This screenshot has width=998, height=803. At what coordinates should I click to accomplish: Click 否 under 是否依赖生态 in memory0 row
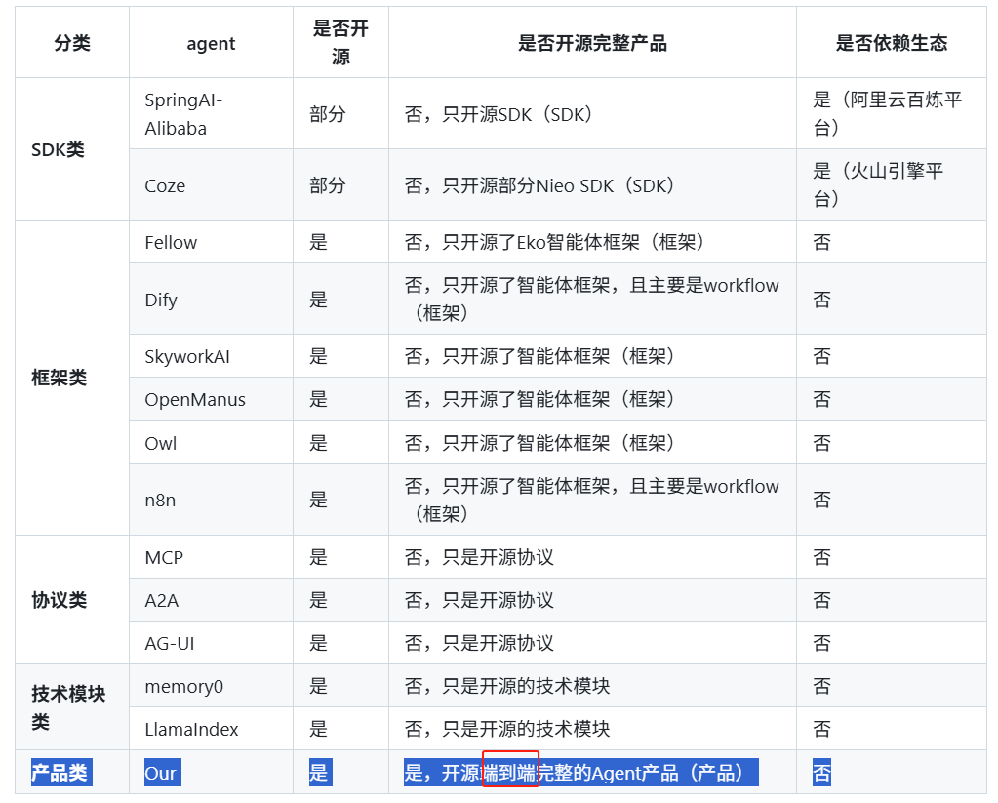point(821,686)
